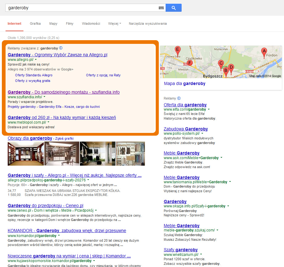Open right-side ad 'Oferta dla garderoby'
Screen dimensions: 284x267
(x=185, y=105)
